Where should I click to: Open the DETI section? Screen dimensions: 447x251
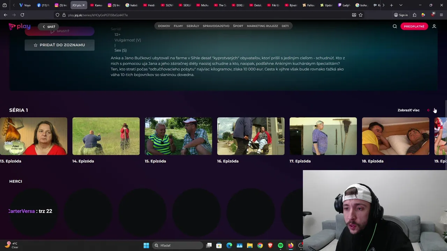285,26
